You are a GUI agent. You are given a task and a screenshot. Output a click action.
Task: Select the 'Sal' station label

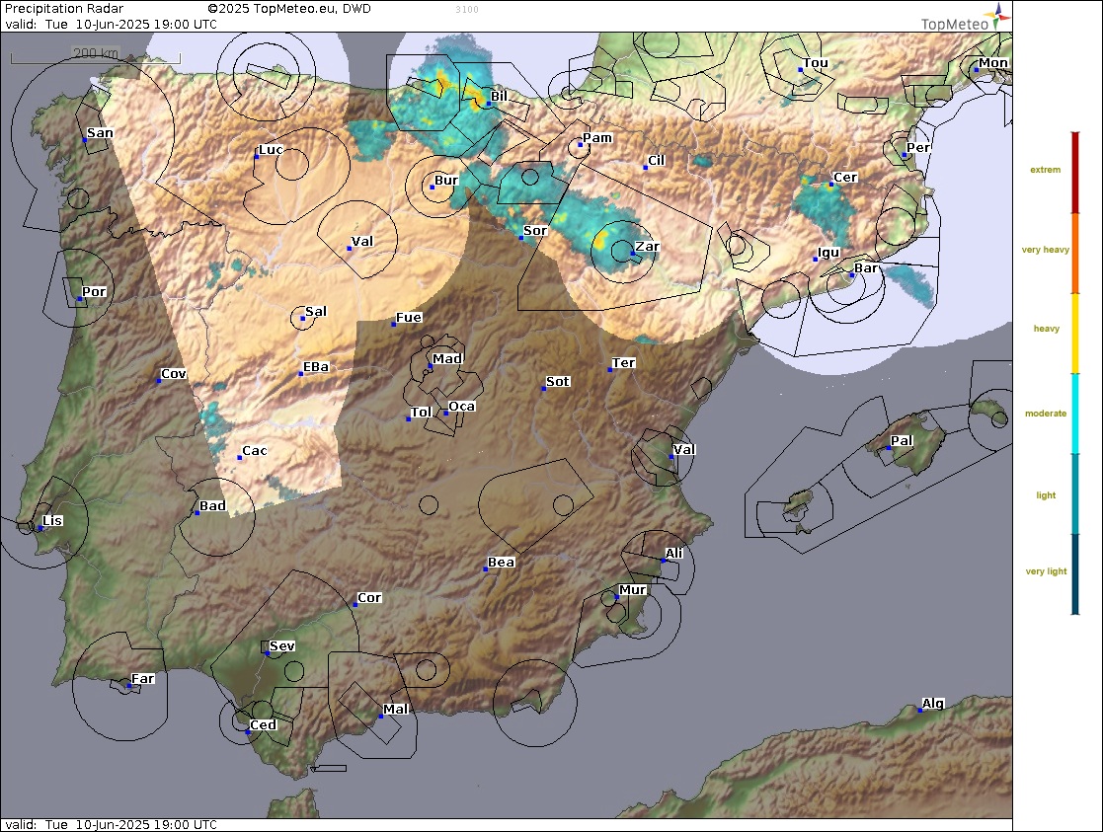[316, 312]
